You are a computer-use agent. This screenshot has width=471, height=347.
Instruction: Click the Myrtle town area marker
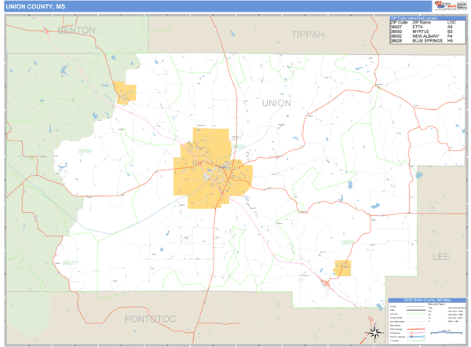[125, 92]
